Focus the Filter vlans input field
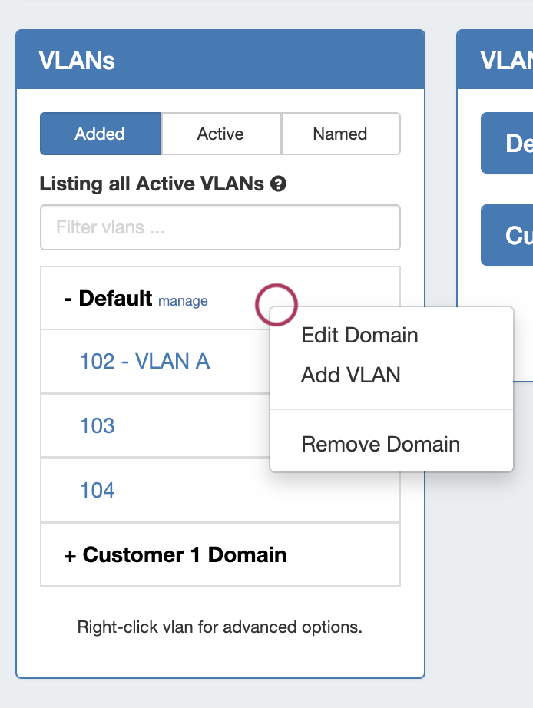533x708 pixels. tap(220, 227)
